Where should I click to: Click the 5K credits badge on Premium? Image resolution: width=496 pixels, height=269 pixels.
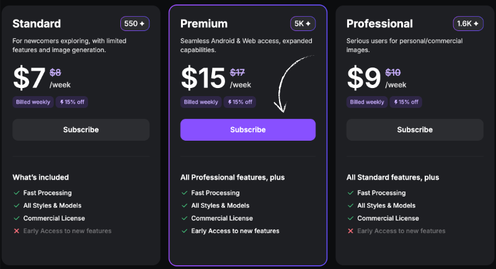(303, 24)
